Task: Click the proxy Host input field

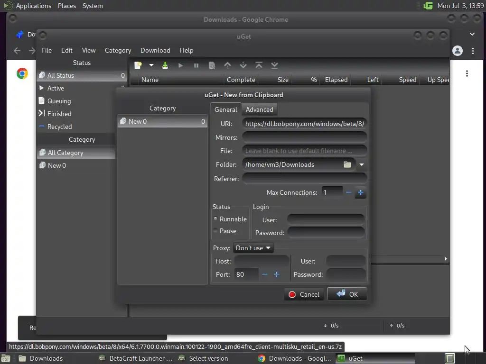Action: point(262,261)
